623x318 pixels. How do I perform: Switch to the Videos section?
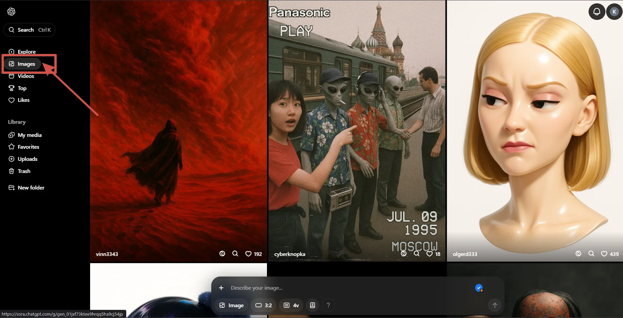tap(21, 76)
